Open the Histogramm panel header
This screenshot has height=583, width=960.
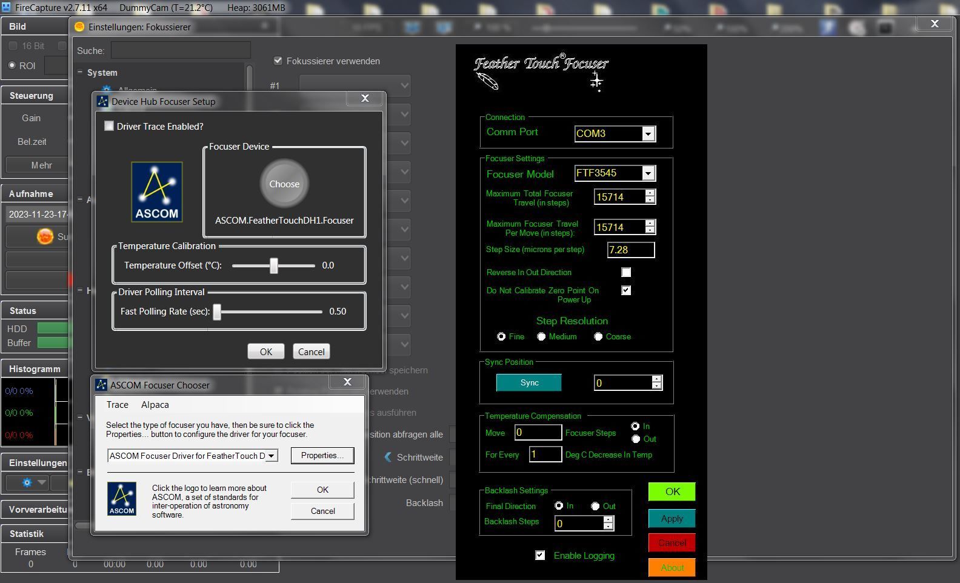(35, 368)
